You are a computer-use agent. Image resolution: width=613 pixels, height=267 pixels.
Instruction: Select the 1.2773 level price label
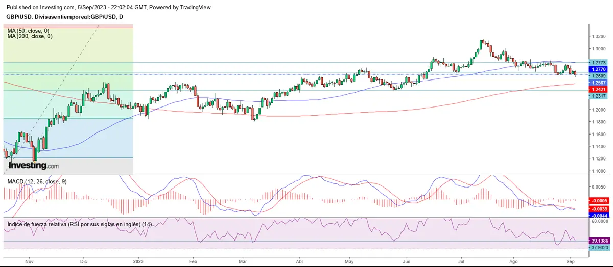coord(598,62)
